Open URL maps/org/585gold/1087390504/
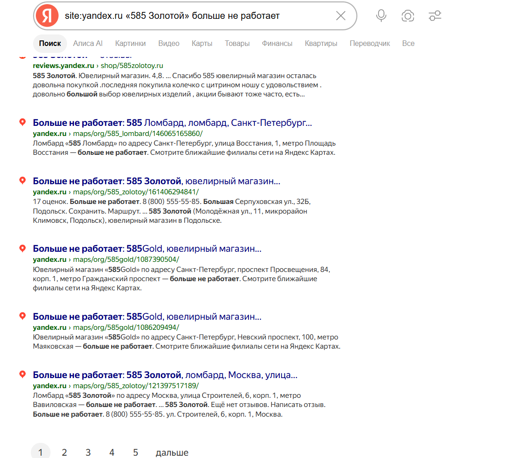Viewport: 531px width, 458px height. [x=106, y=259]
